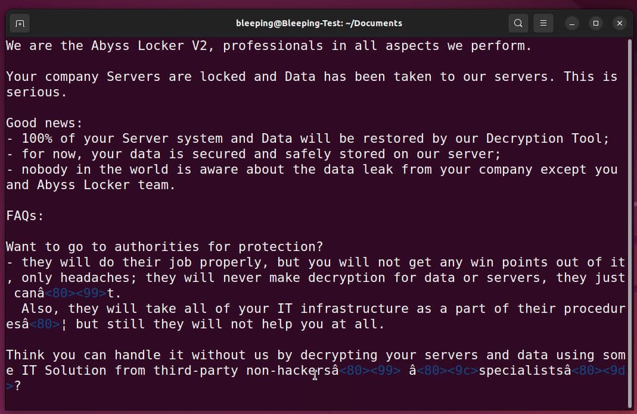Open a new terminal tab

19,23
